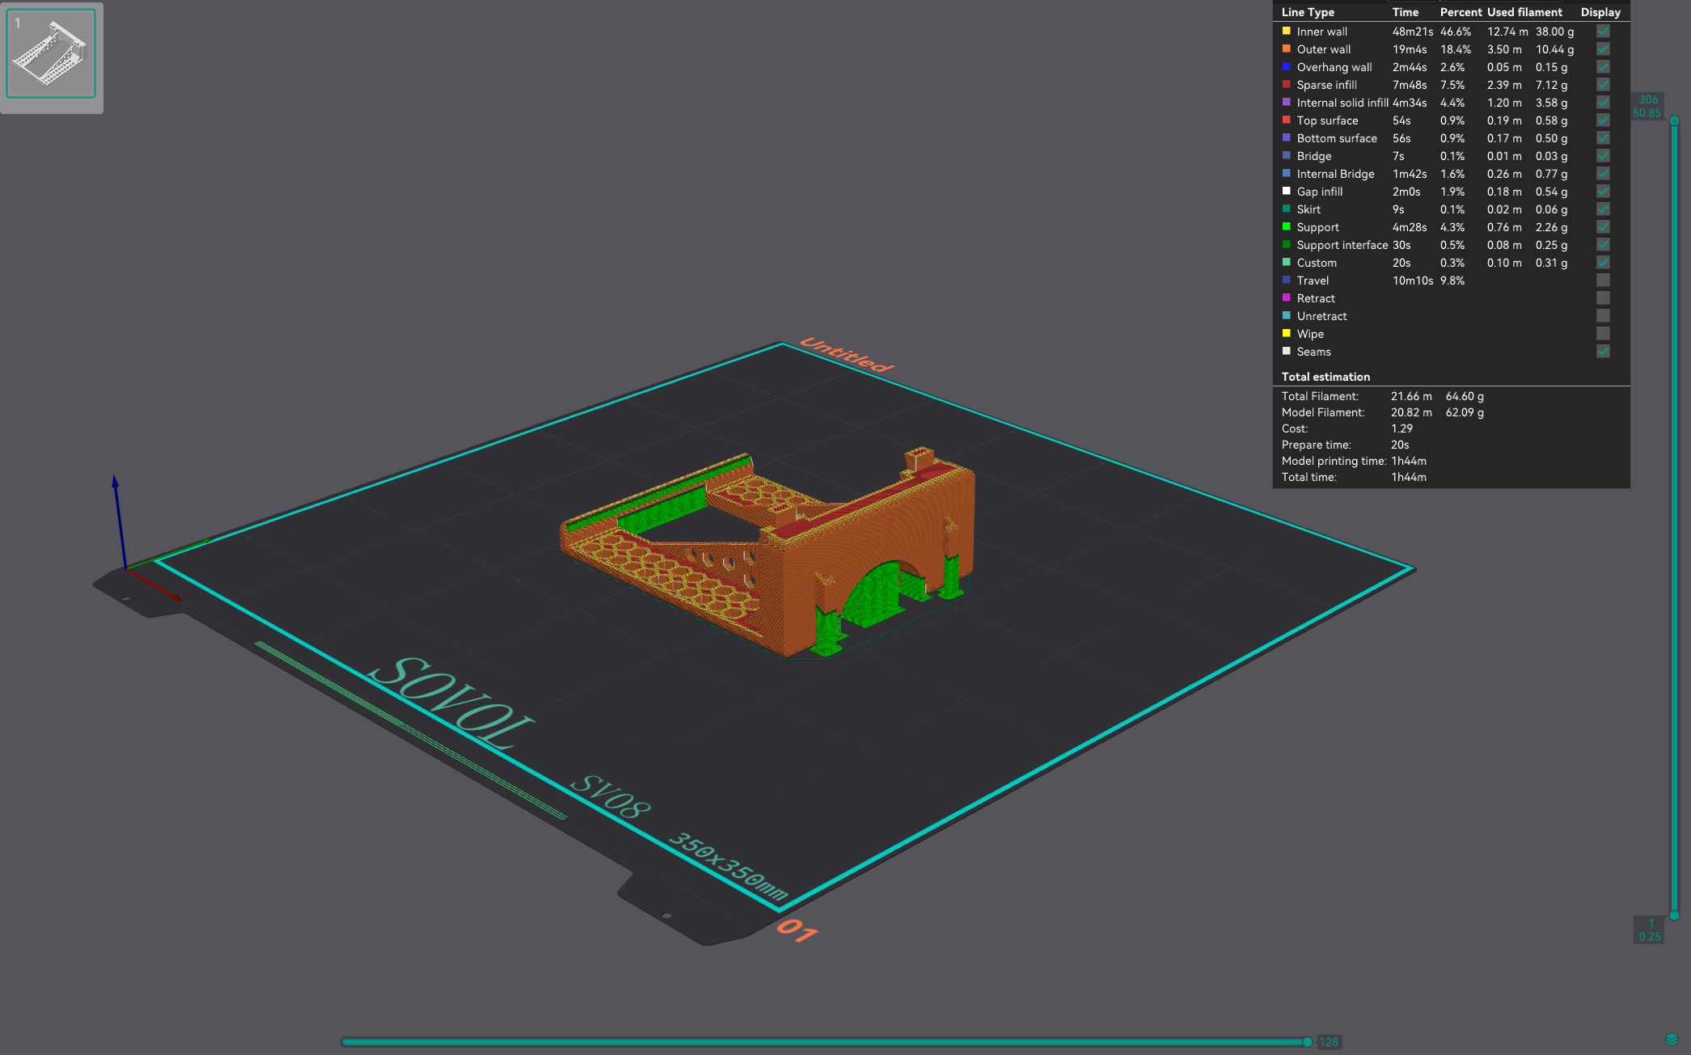Click the Display column header
The width and height of the screenshot is (1691, 1055).
click(1600, 12)
